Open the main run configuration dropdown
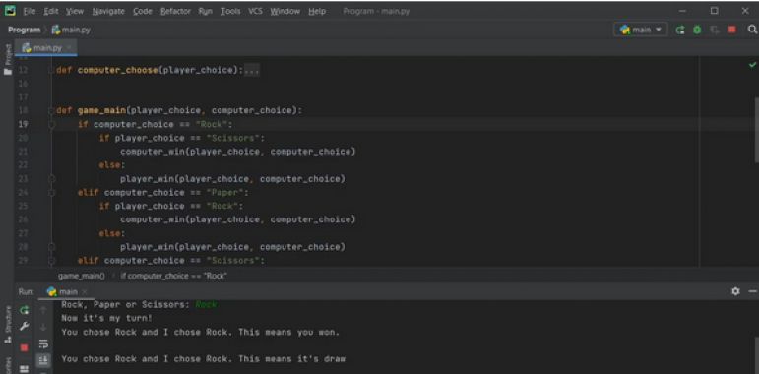 tap(641, 30)
